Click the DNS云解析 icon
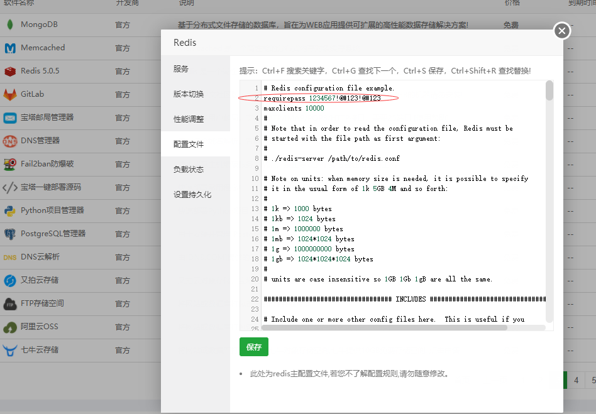Viewport: 596px width, 414px height. pyautogui.click(x=10, y=257)
